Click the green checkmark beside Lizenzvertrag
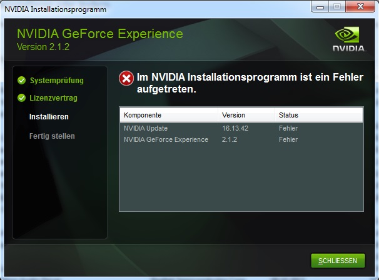 click(21, 98)
